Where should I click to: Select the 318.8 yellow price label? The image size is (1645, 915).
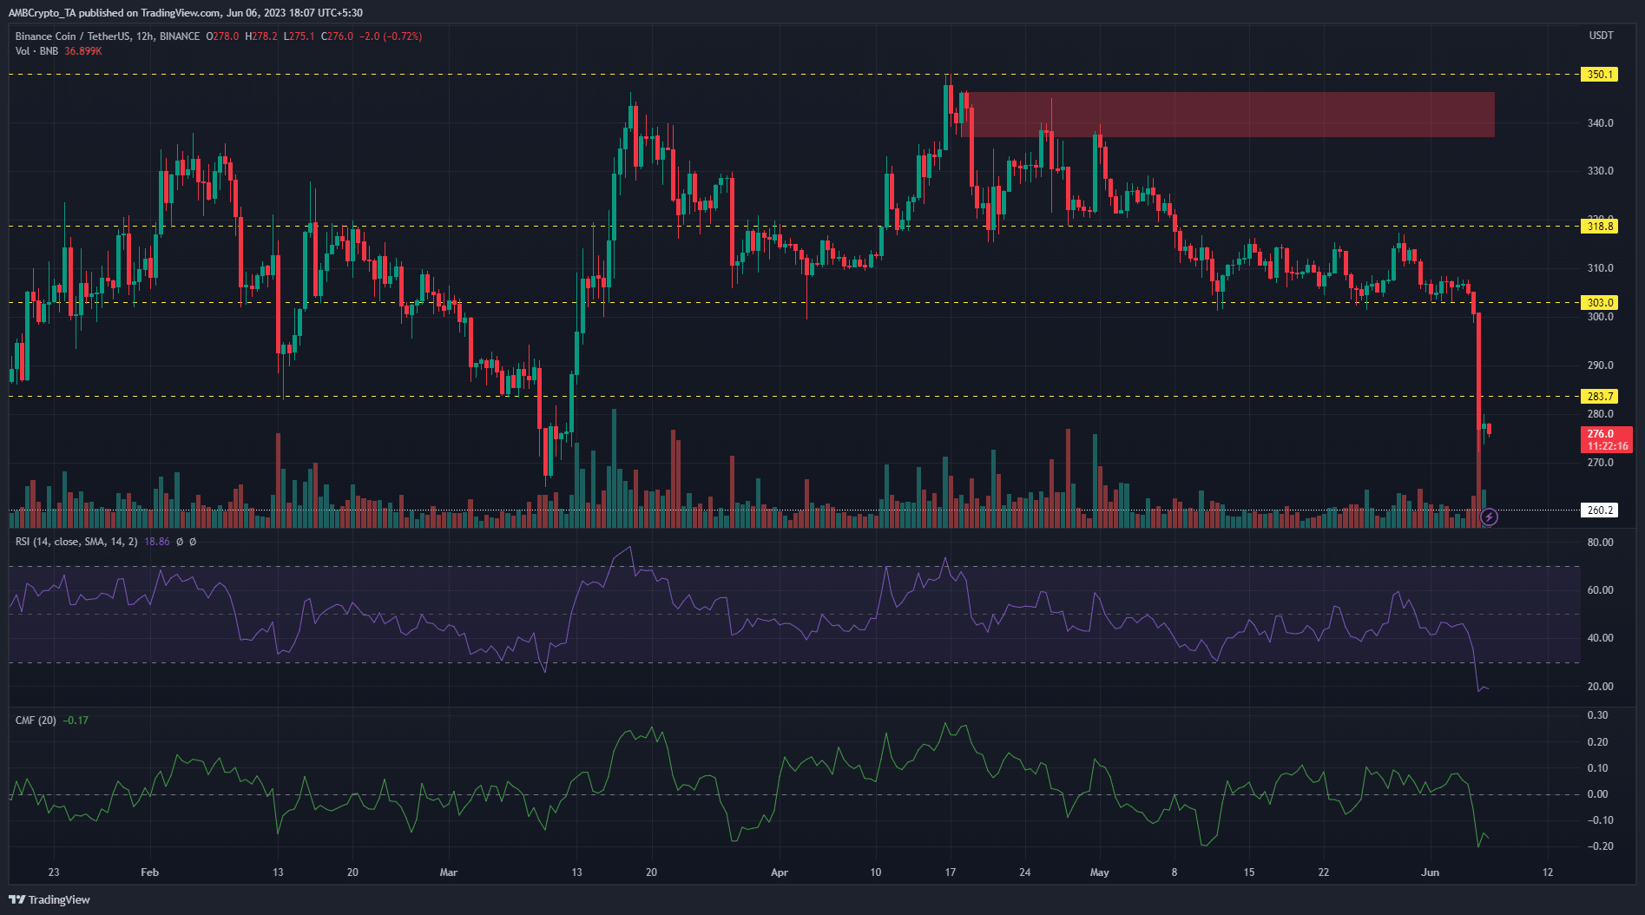point(1600,227)
